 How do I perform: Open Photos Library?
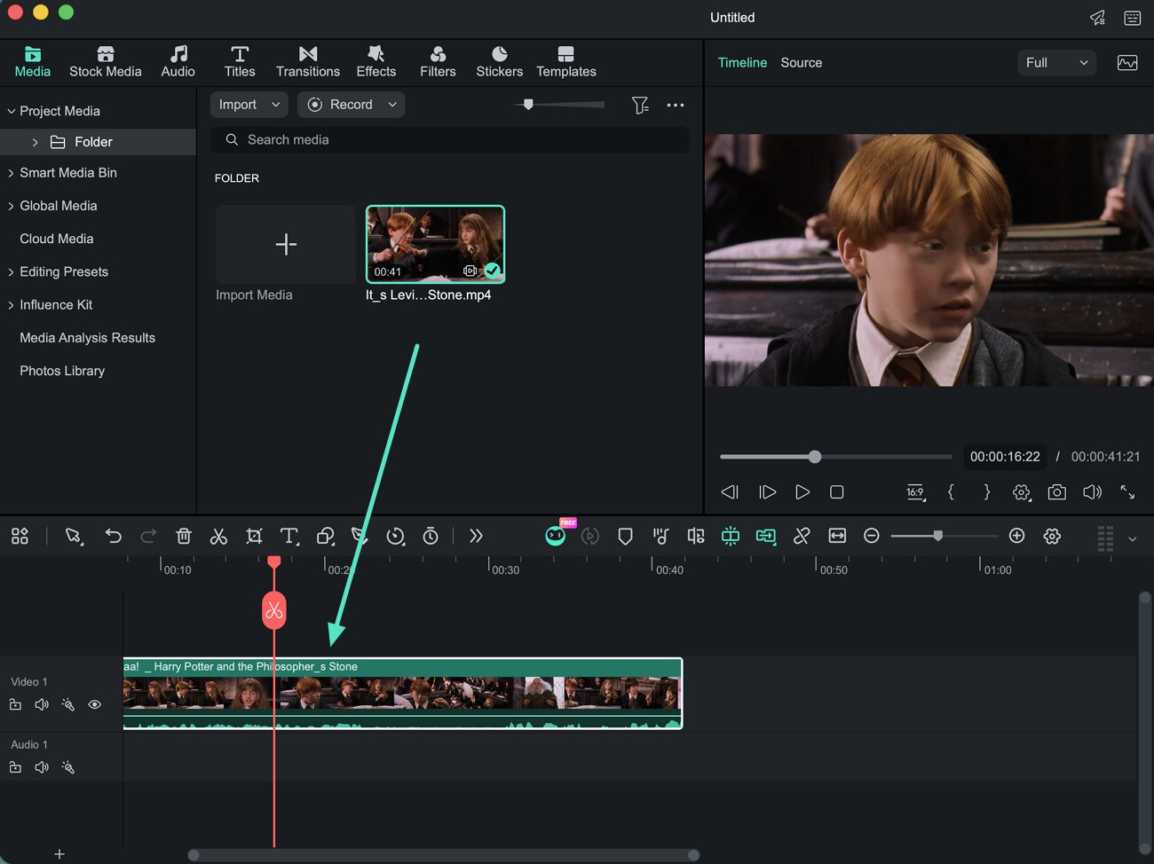coord(62,371)
